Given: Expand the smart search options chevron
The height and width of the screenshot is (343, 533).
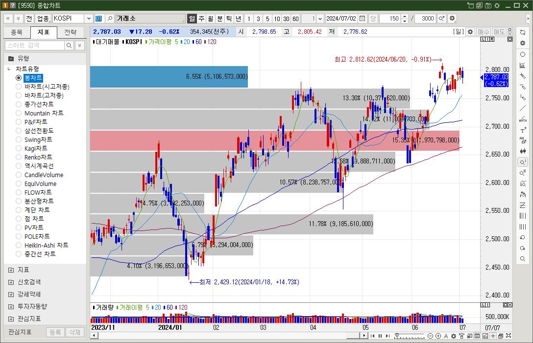Looking at the screenshot, I should coord(79,45).
